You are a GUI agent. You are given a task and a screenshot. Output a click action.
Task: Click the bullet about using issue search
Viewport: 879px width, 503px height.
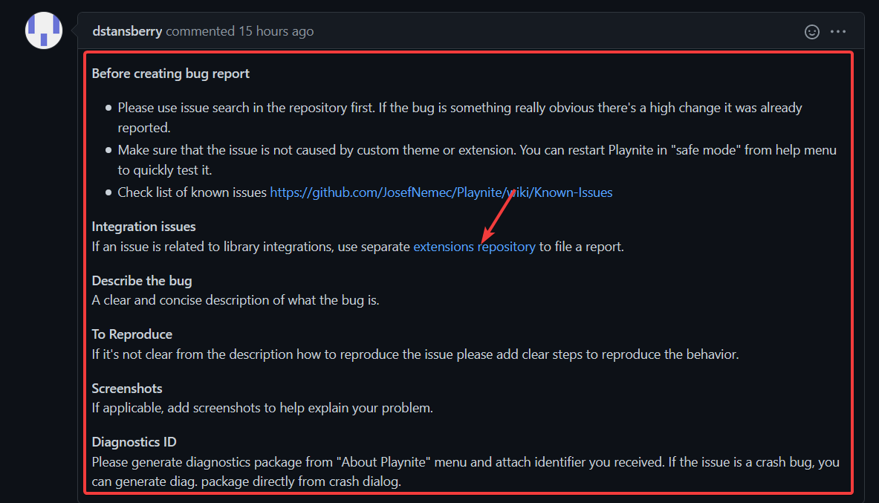coord(446,107)
